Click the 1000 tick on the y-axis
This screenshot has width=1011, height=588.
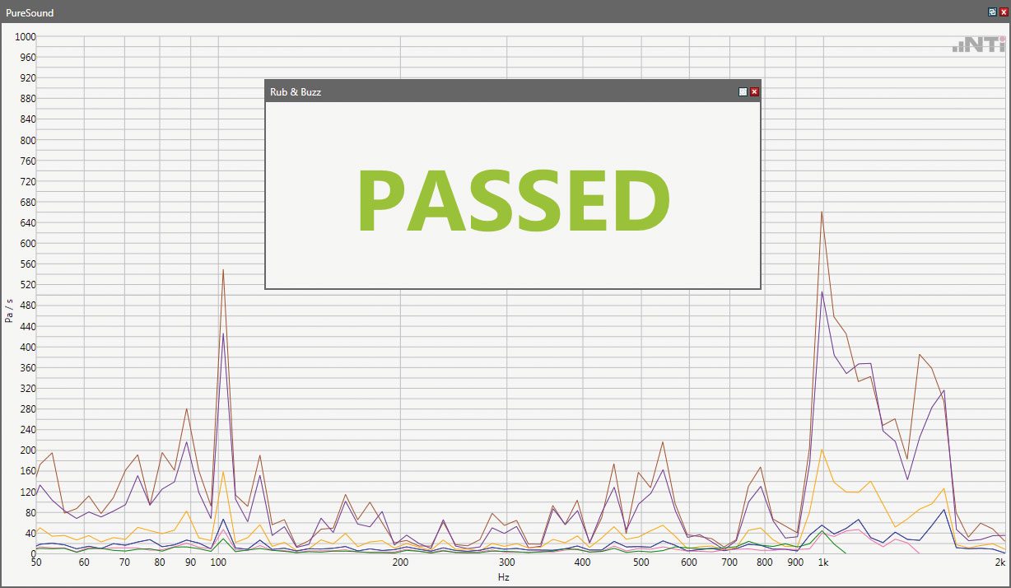point(26,37)
